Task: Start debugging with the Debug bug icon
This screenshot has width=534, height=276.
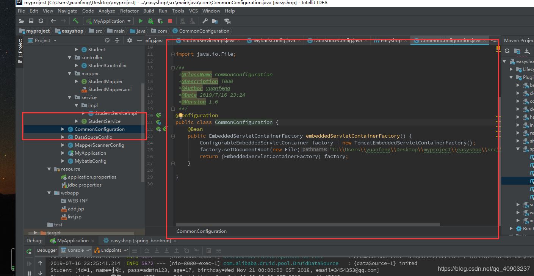Action: pyautogui.click(x=150, y=21)
